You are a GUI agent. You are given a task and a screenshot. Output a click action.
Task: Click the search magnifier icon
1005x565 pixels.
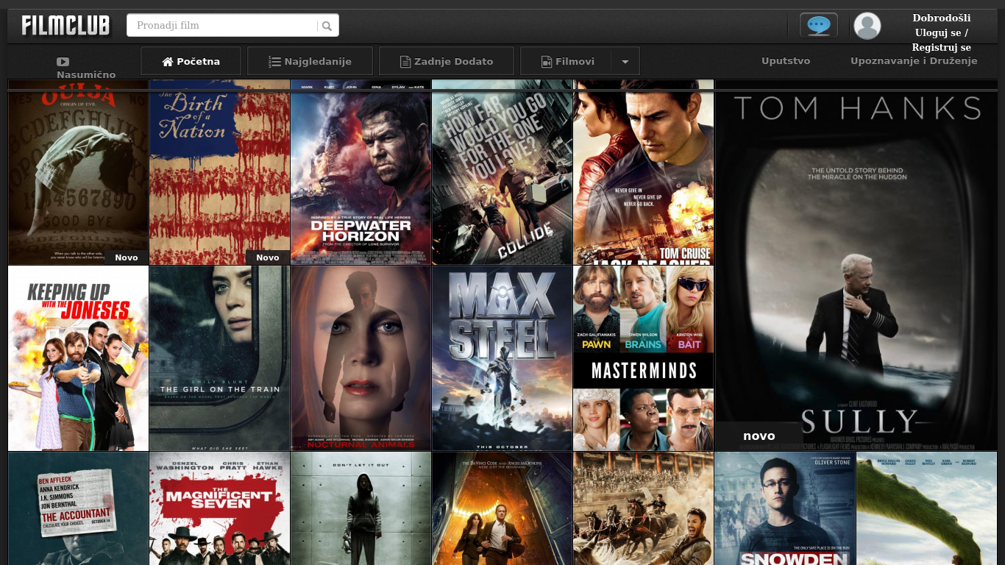(327, 26)
